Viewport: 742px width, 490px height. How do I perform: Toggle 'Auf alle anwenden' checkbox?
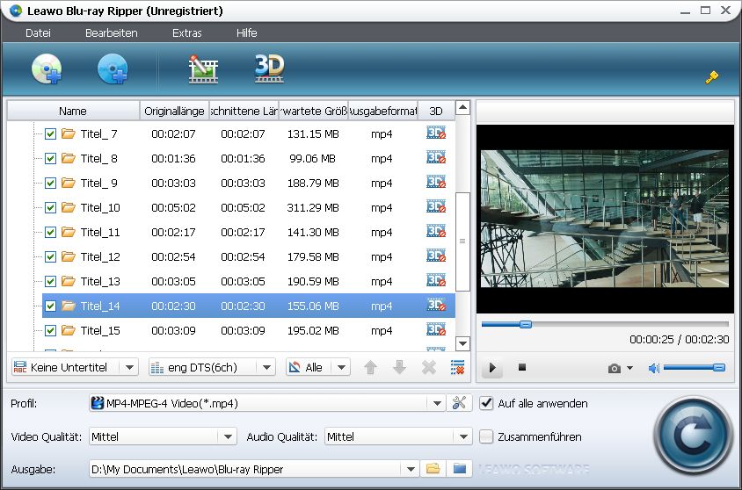(x=486, y=403)
